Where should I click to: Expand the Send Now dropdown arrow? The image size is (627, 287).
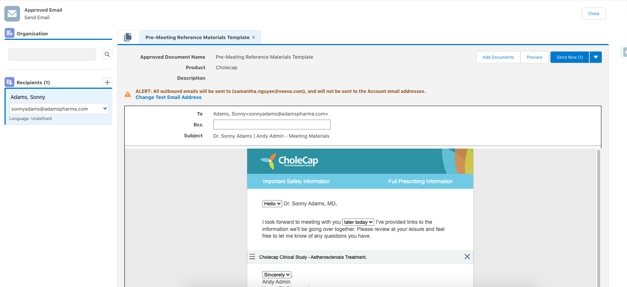pos(595,57)
